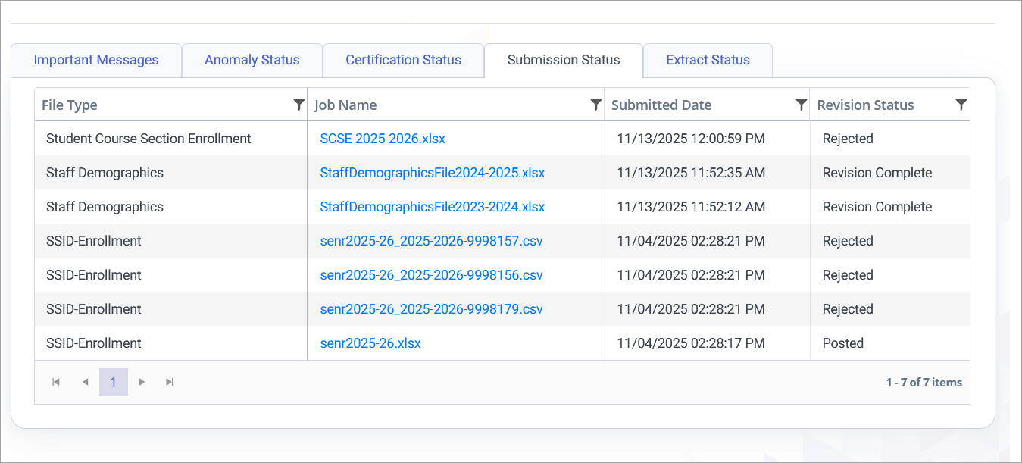Click the previous page arrow
The image size is (1022, 463).
tap(85, 382)
